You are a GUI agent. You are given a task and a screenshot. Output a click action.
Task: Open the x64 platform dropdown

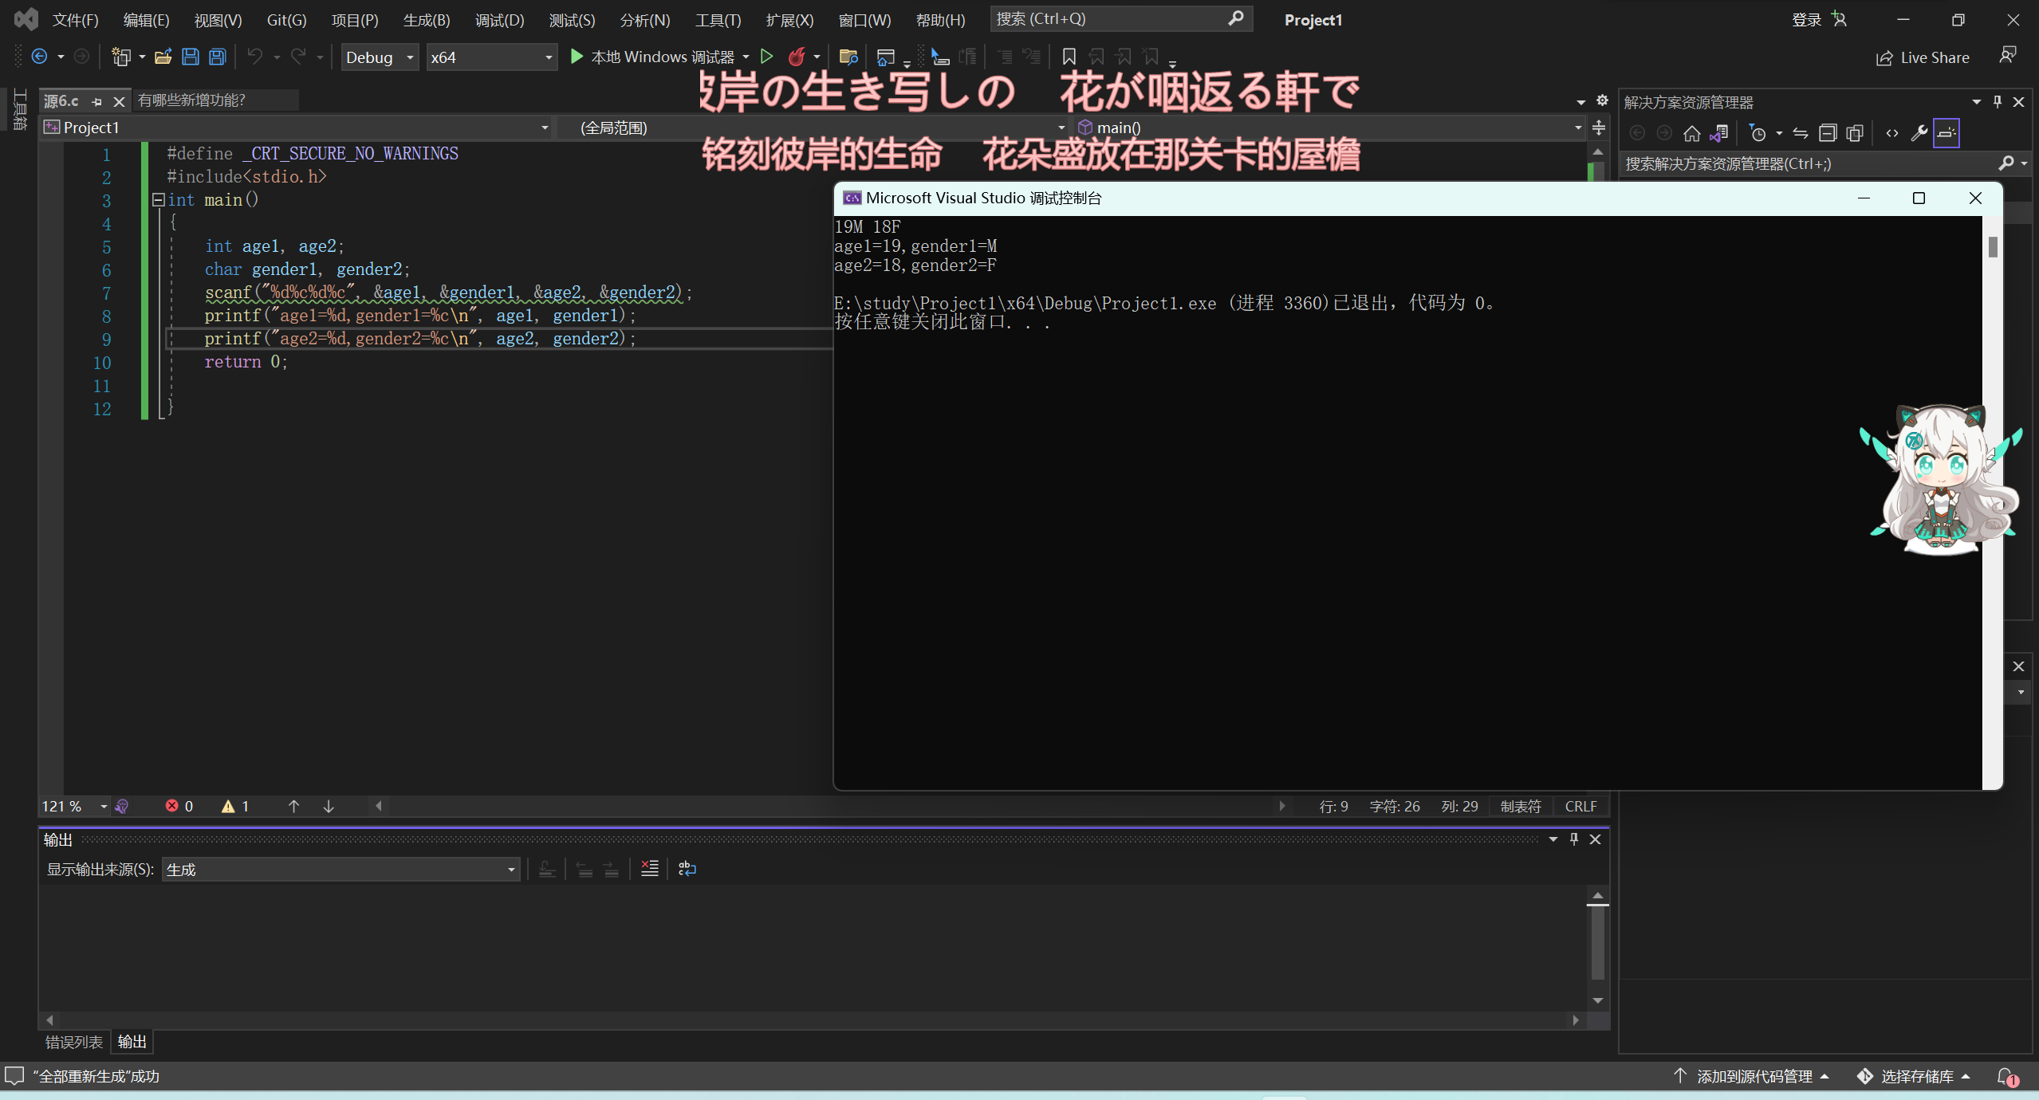coord(491,57)
